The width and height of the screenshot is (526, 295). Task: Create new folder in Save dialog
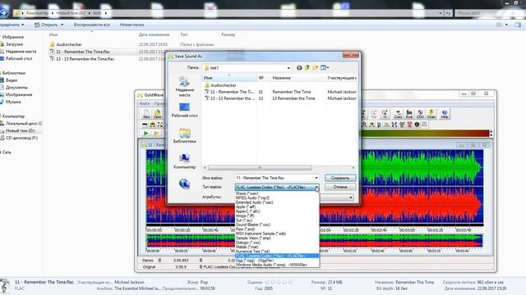coord(316,68)
